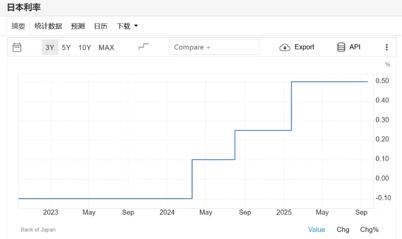Click the API database icon
Screen dimensions: 402x239
pos(341,47)
